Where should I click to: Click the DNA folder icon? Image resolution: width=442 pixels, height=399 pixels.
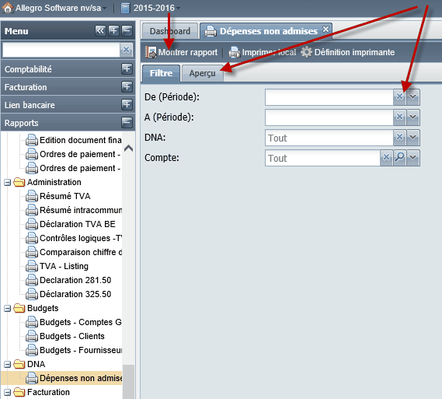point(19,364)
